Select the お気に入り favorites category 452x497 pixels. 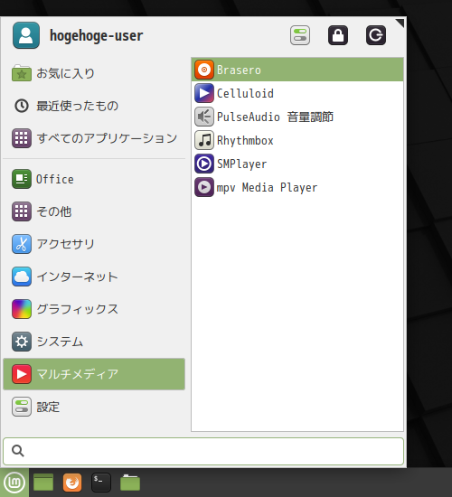(94, 73)
